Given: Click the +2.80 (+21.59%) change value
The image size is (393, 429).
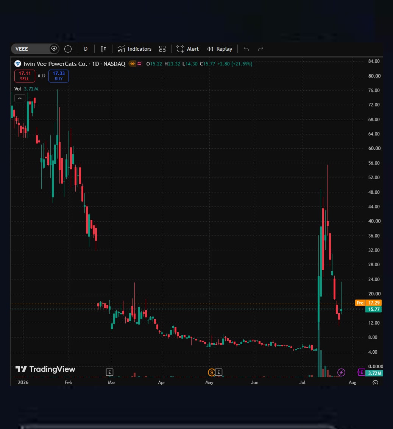Looking at the screenshot, I should click(x=235, y=64).
